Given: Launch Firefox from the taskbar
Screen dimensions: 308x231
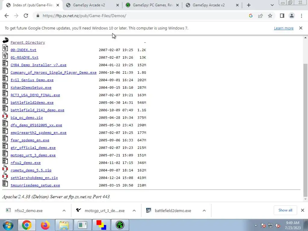Looking at the screenshot, I should 45,225.
